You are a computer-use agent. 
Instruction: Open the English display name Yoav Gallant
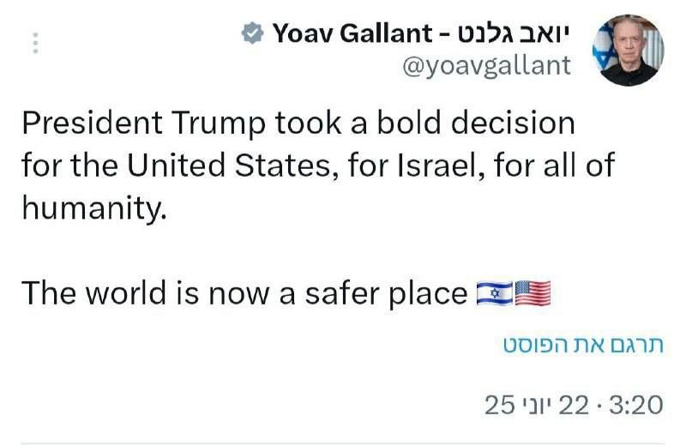coord(352,33)
